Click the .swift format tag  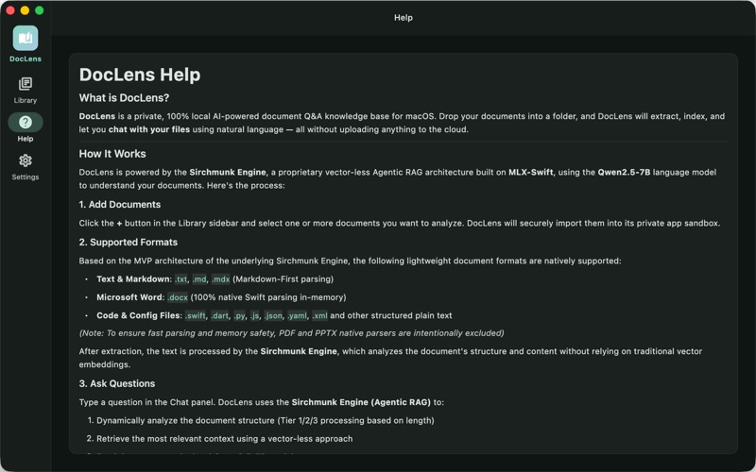click(196, 316)
